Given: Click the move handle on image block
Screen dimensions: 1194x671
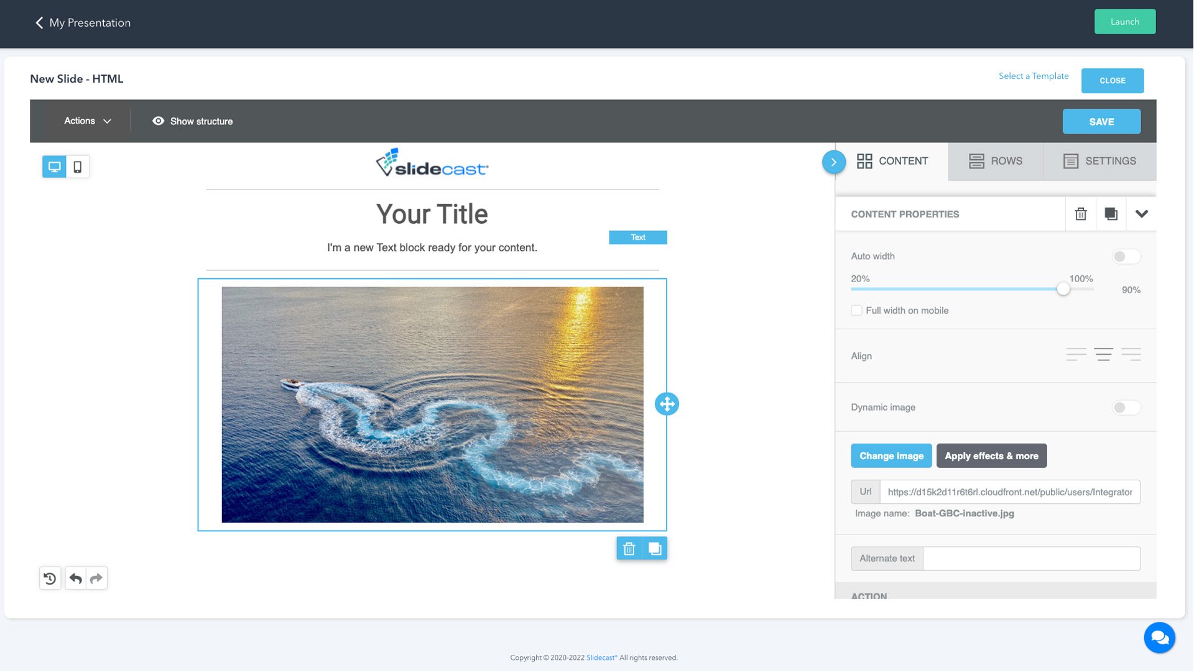Looking at the screenshot, I should pos(667,404).
